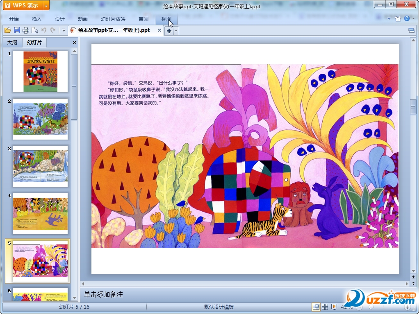The image size is (419, 314).
Task: Open file with the folder icon
Action: (8, 30)
